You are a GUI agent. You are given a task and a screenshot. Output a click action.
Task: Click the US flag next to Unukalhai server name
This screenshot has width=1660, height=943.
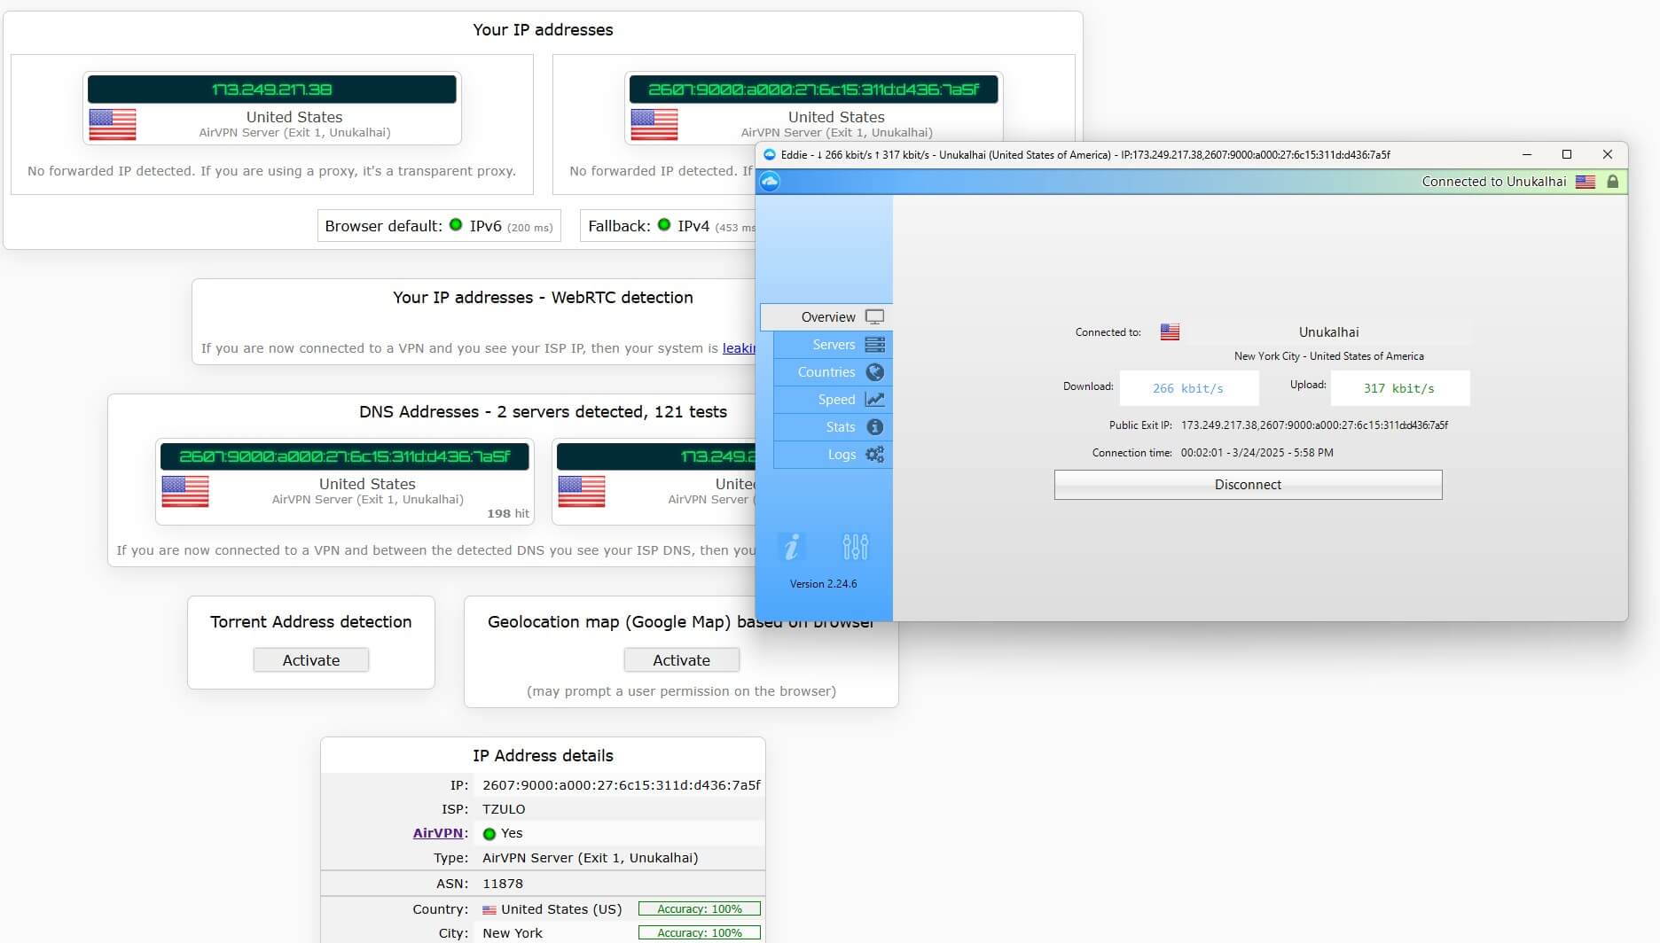pyautogui.click(x=1170, y=331)
